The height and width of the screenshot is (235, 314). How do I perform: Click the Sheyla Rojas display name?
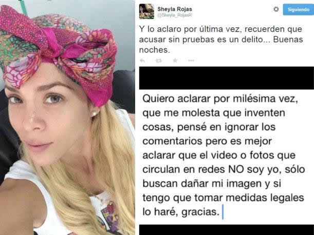tap(175, 9)
